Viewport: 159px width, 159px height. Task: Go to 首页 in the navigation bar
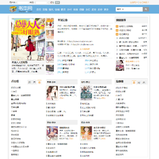coord(39,9)
